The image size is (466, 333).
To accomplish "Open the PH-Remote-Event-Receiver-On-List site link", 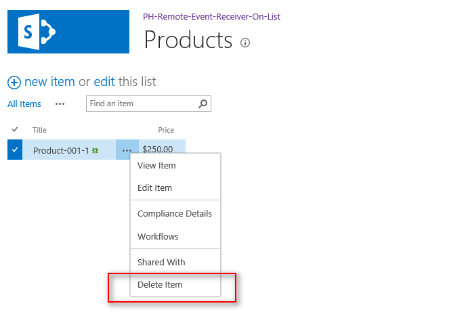I will (211, 16).
